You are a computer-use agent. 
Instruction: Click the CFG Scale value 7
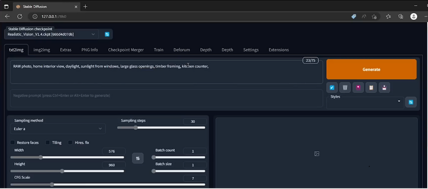(195, 179)
